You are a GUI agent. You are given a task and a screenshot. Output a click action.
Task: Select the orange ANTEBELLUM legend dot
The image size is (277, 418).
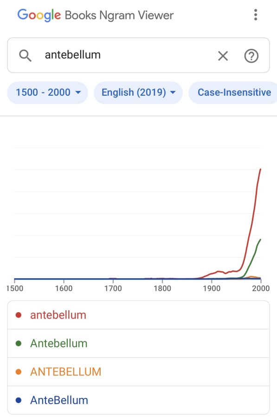pyautogui.click(x=19, y=372)
